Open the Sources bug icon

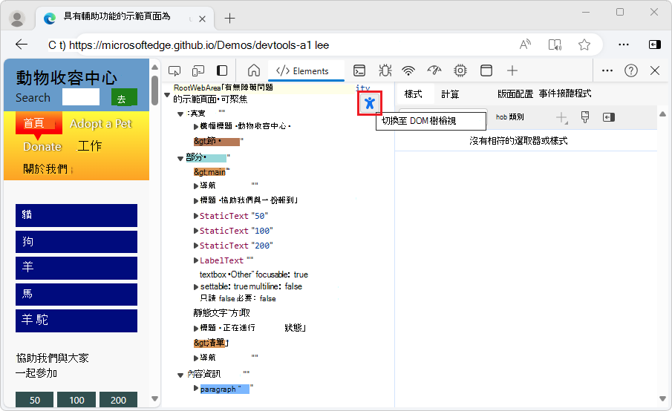tap(385, 70)
